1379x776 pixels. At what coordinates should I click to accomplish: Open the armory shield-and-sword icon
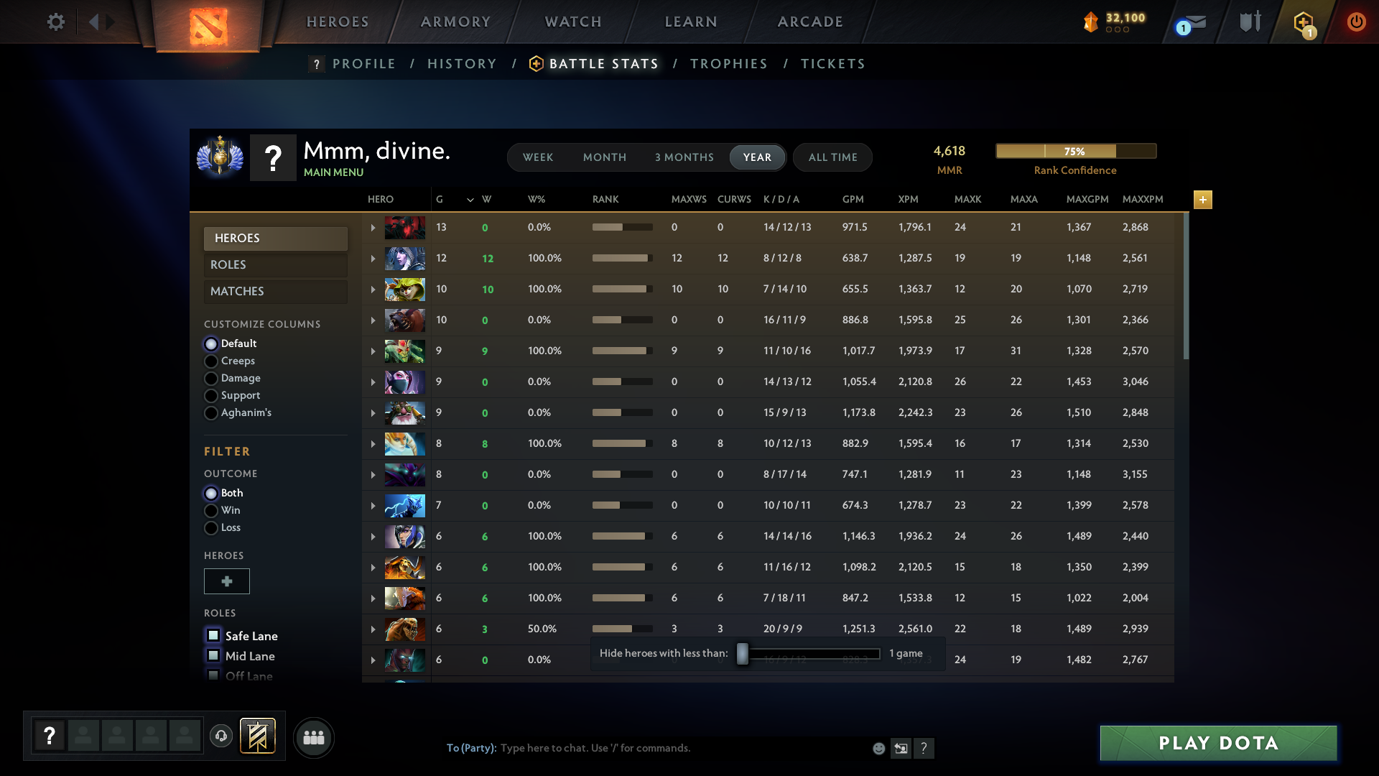point(1250,22)
